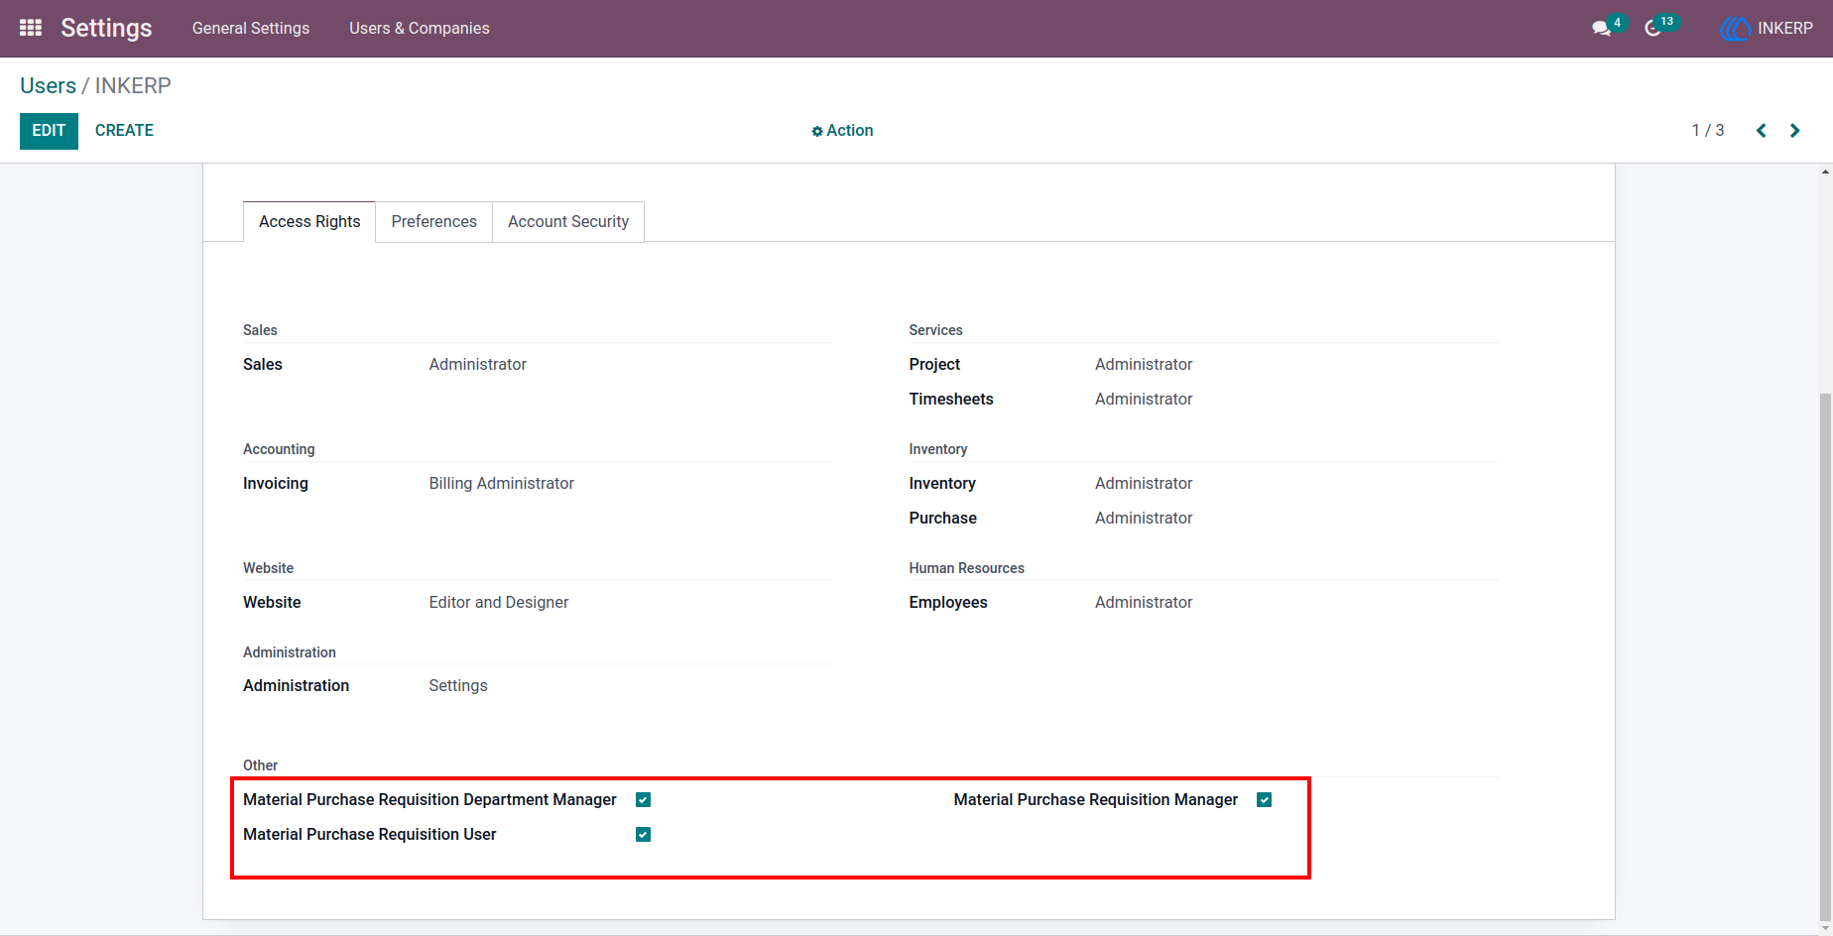Click the 1 / 3 pager counter
Image resolution: width=1833 pixels, height=936 pixels.
(1708, 131)
